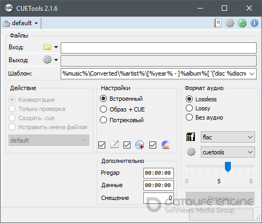The width and height of the screenshot is (262, 223).
Task: Select the Образ + CUE radio option
Action: click(x=122, y=109)
